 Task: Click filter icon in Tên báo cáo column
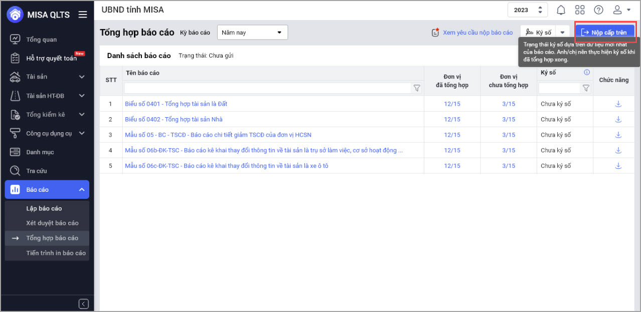click(x=416, y=88)
